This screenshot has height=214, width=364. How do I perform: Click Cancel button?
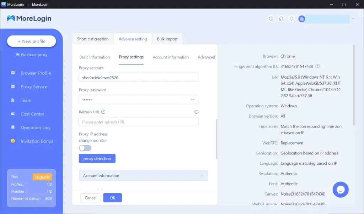[91, 198]
